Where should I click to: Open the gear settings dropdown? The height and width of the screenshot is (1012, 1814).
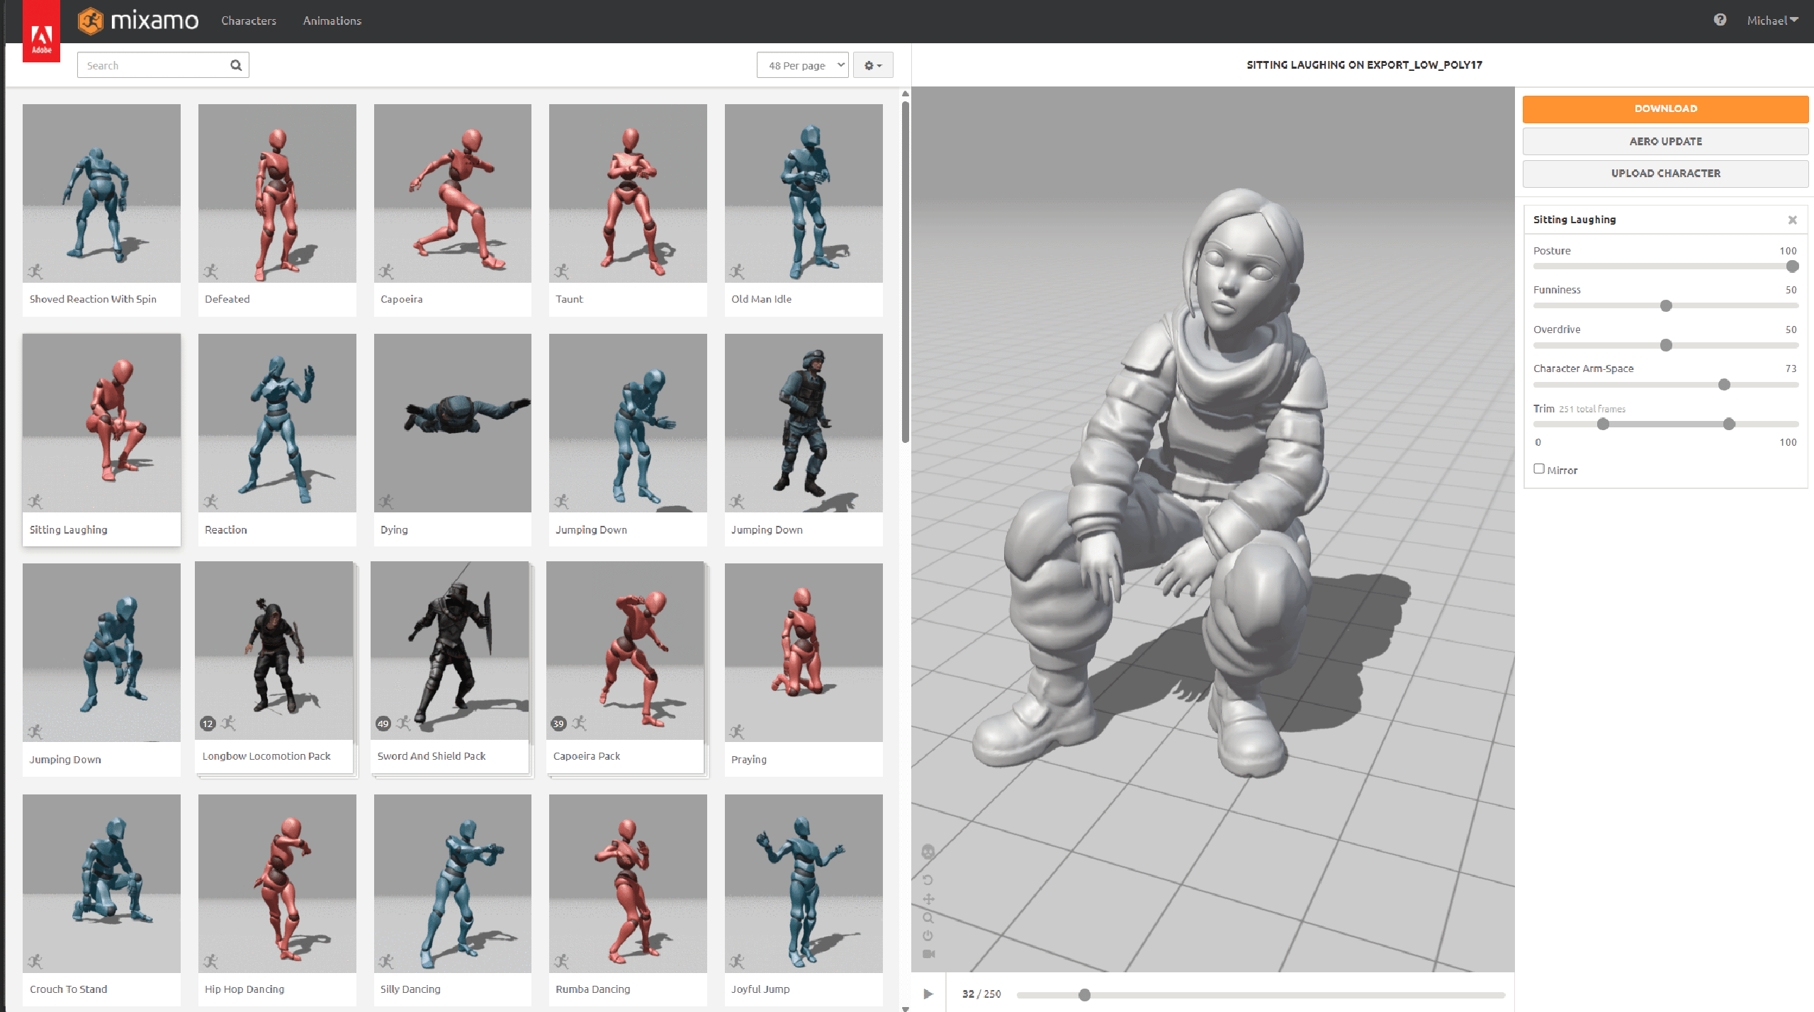pyautogui.click(x=873, y=65)
